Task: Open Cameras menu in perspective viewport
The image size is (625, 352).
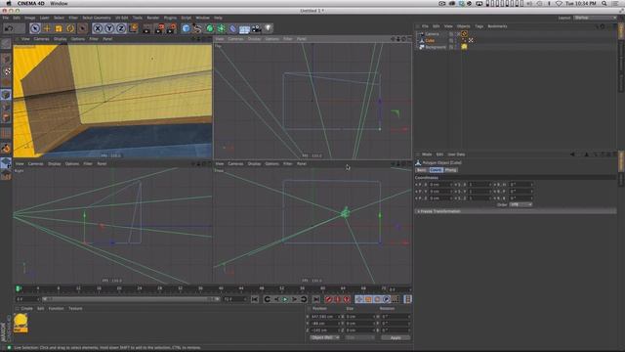Action: [x=41, y=39]
